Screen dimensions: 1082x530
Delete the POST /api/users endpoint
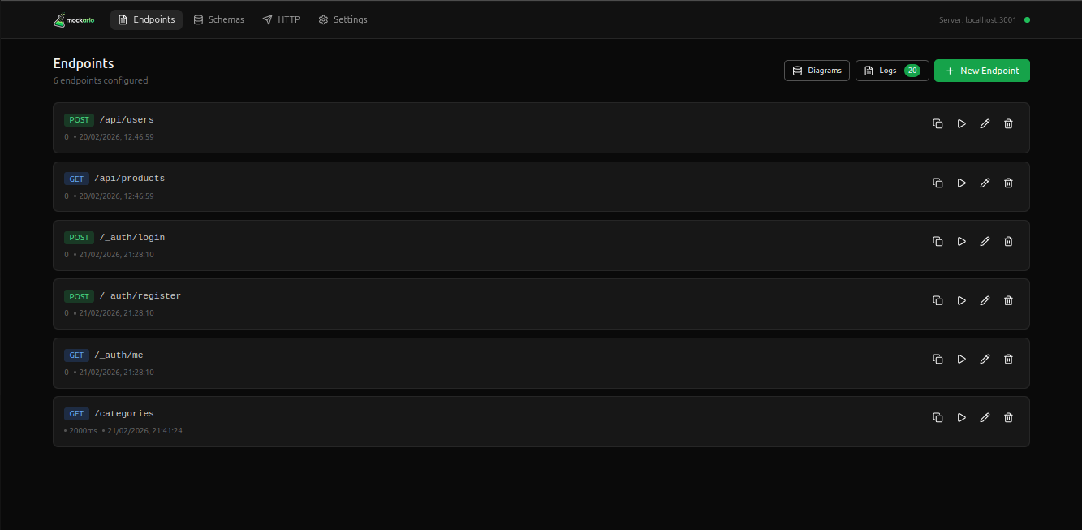coord(1008,124)
